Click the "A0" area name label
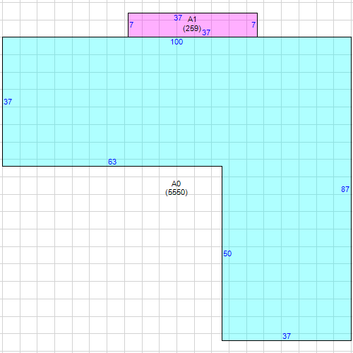 tap(176, 184)
